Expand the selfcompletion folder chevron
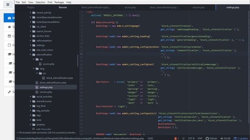This screenshot has height=140, width=250. [30, 40]
